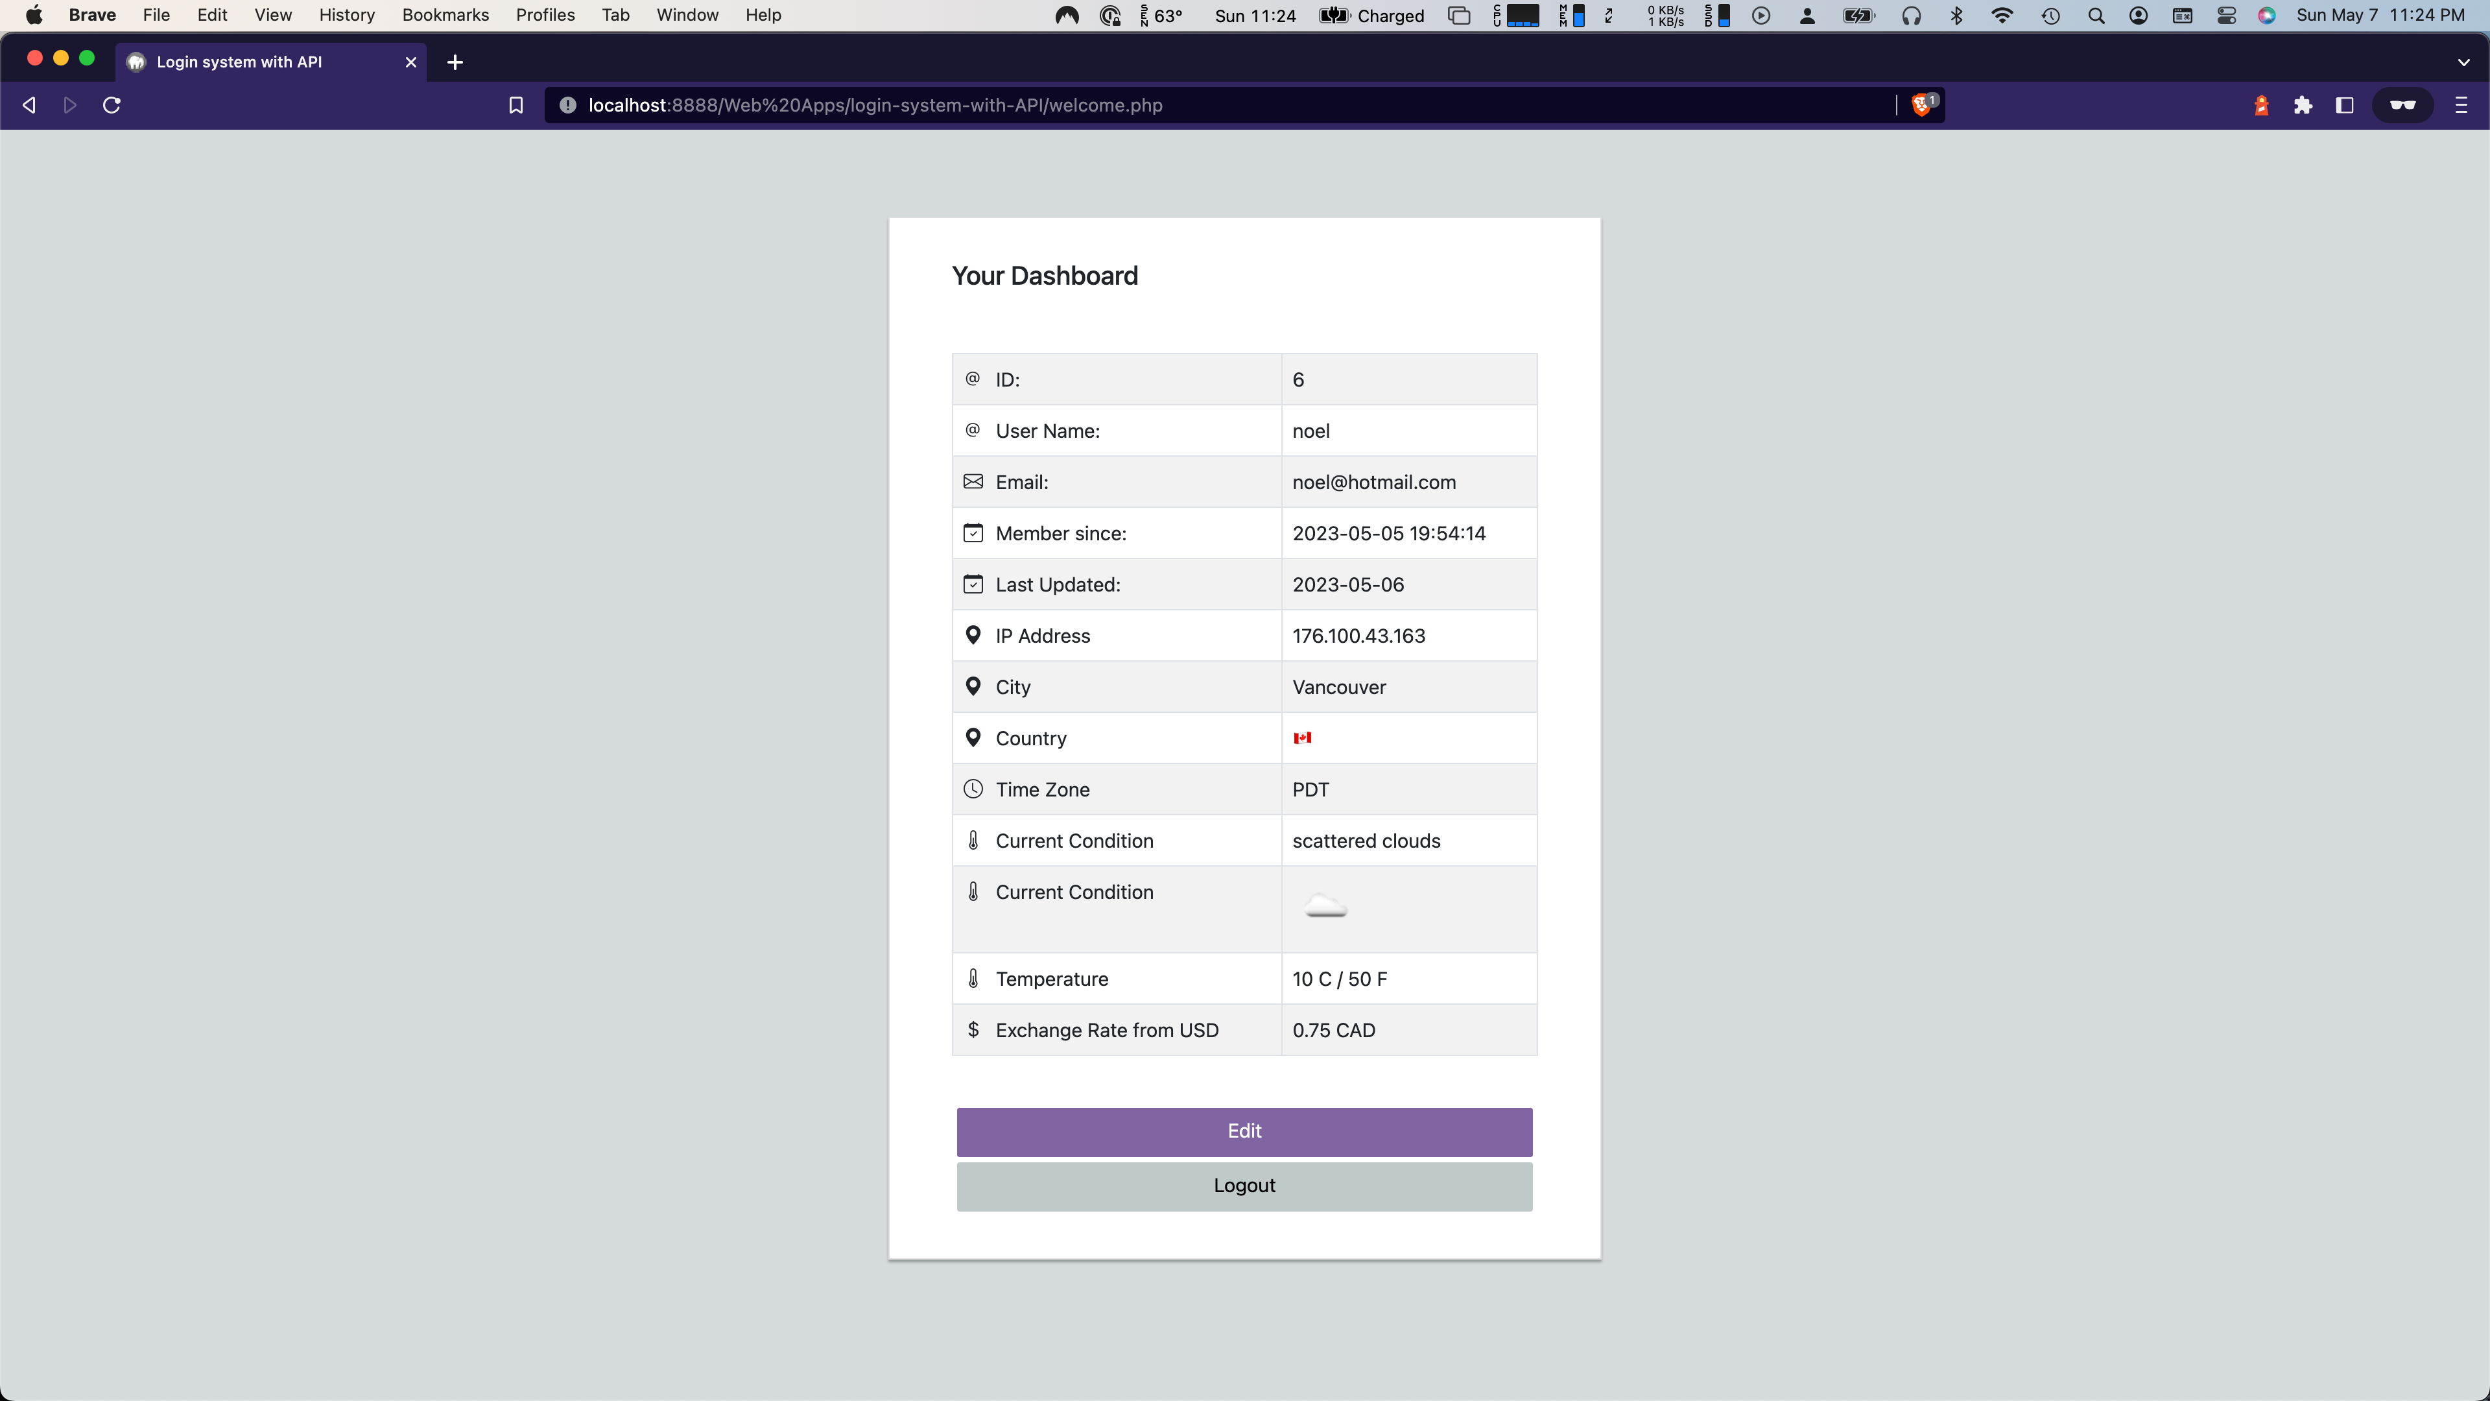Open the Bluetooth menu bar icon
This screenshot has height=1401, width=2490.
[1956, 16]
